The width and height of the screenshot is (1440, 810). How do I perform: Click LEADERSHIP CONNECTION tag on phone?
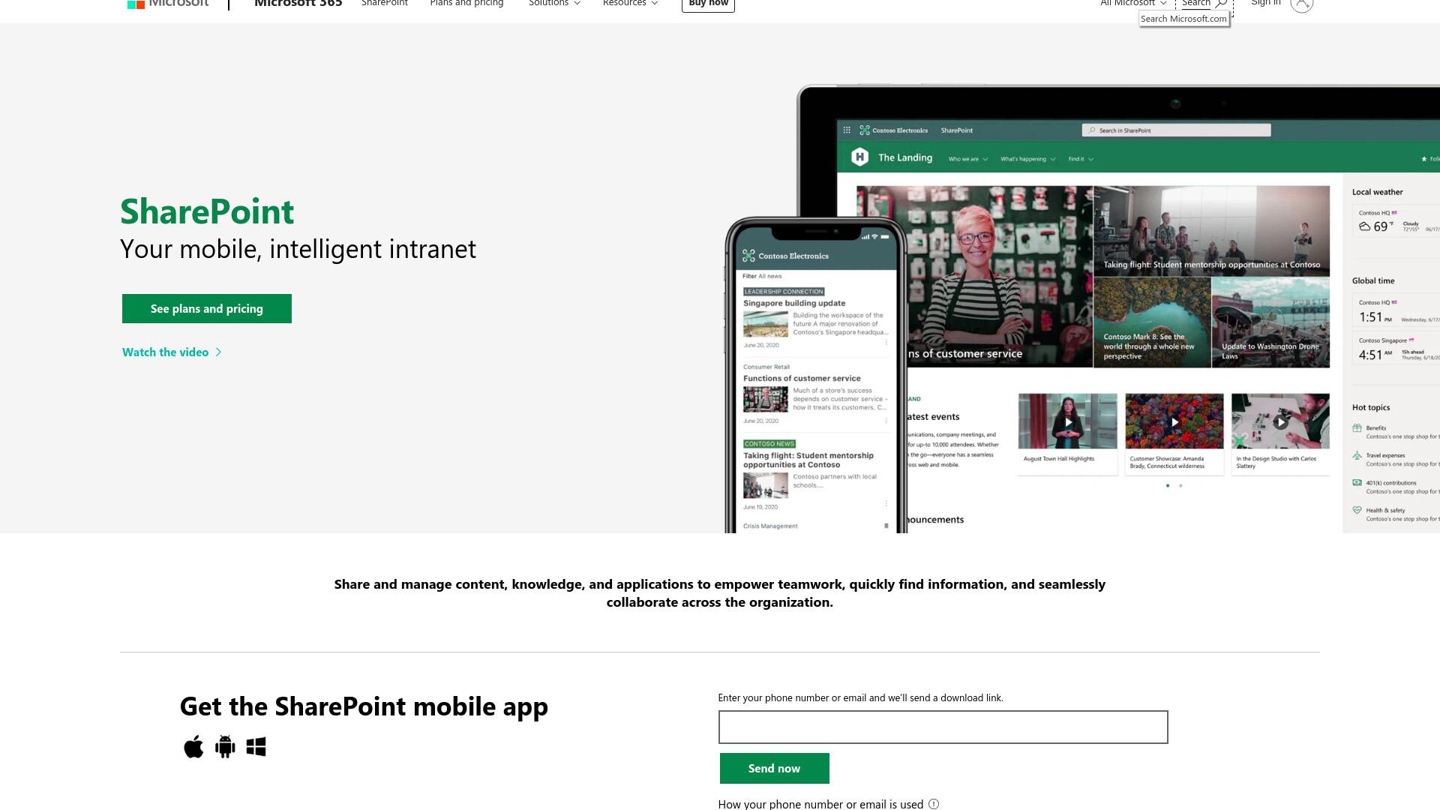pyautogui.click(x=784, y=292)
